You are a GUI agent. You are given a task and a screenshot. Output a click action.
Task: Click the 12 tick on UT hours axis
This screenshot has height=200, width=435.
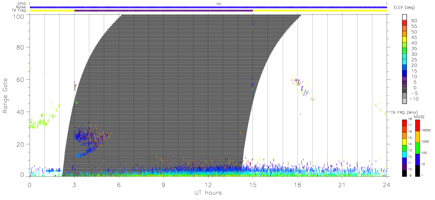208,184
